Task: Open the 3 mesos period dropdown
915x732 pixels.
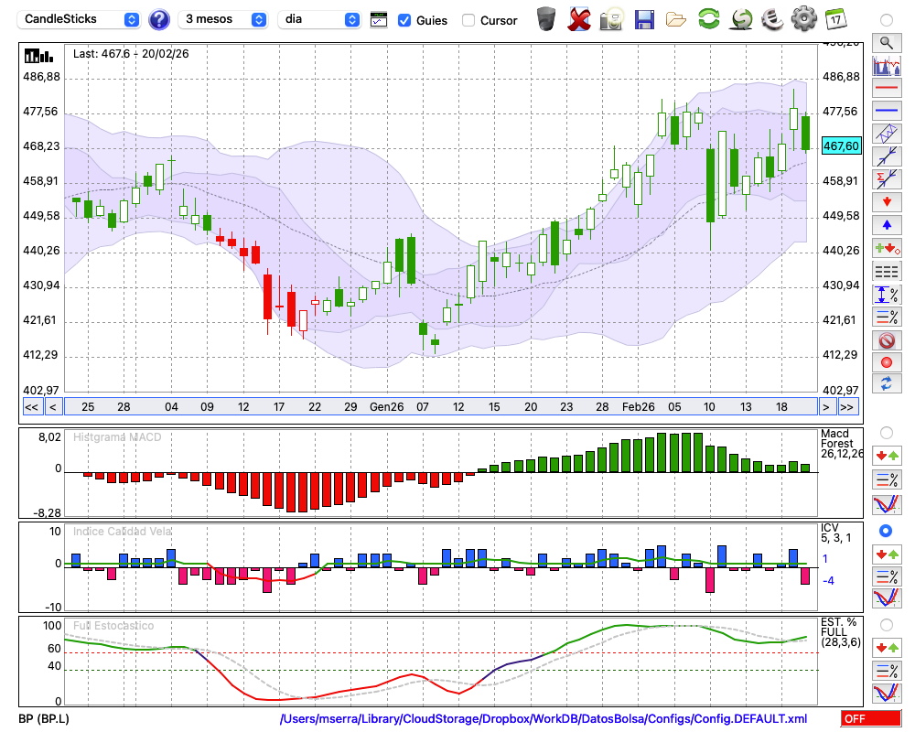Action: [223, 19]
